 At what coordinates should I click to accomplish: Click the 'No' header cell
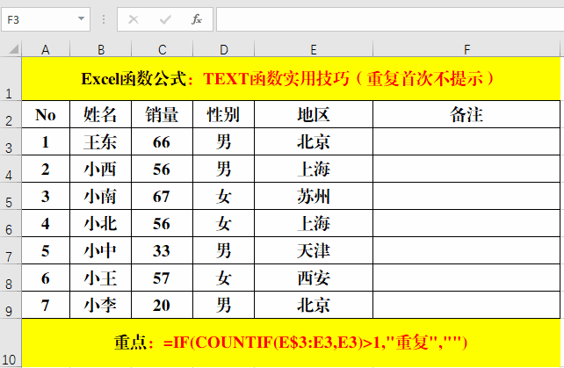pyautogui.click(x=46, y=114)
